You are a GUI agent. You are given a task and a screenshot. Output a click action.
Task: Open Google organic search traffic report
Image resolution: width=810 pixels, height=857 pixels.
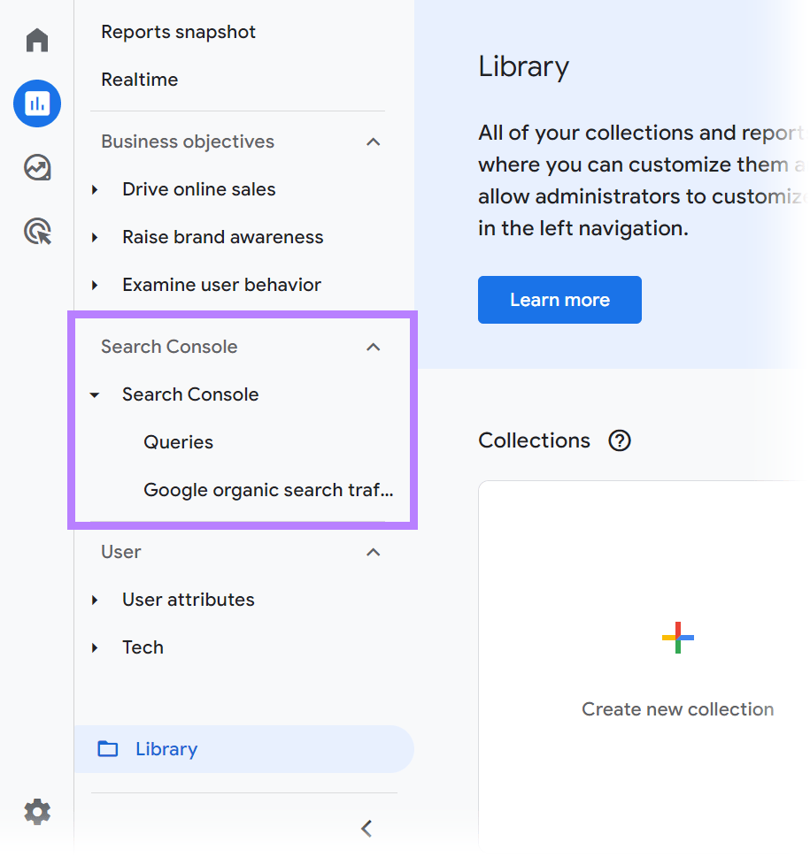[268, 490]
